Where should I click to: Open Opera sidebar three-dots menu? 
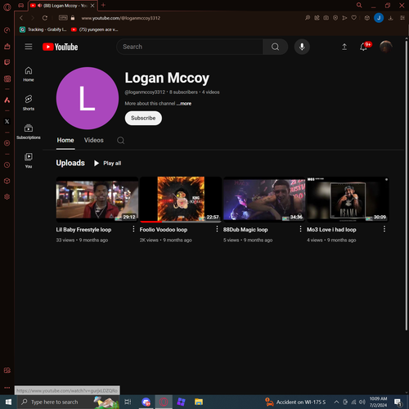(x=7, y=388)
